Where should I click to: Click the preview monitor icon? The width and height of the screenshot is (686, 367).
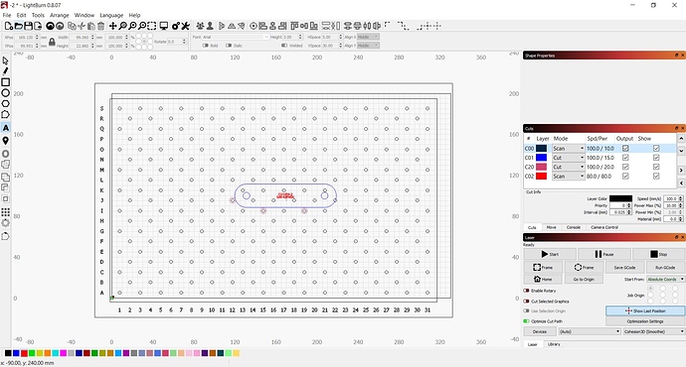pyautogui.click(x=164, y=26)
